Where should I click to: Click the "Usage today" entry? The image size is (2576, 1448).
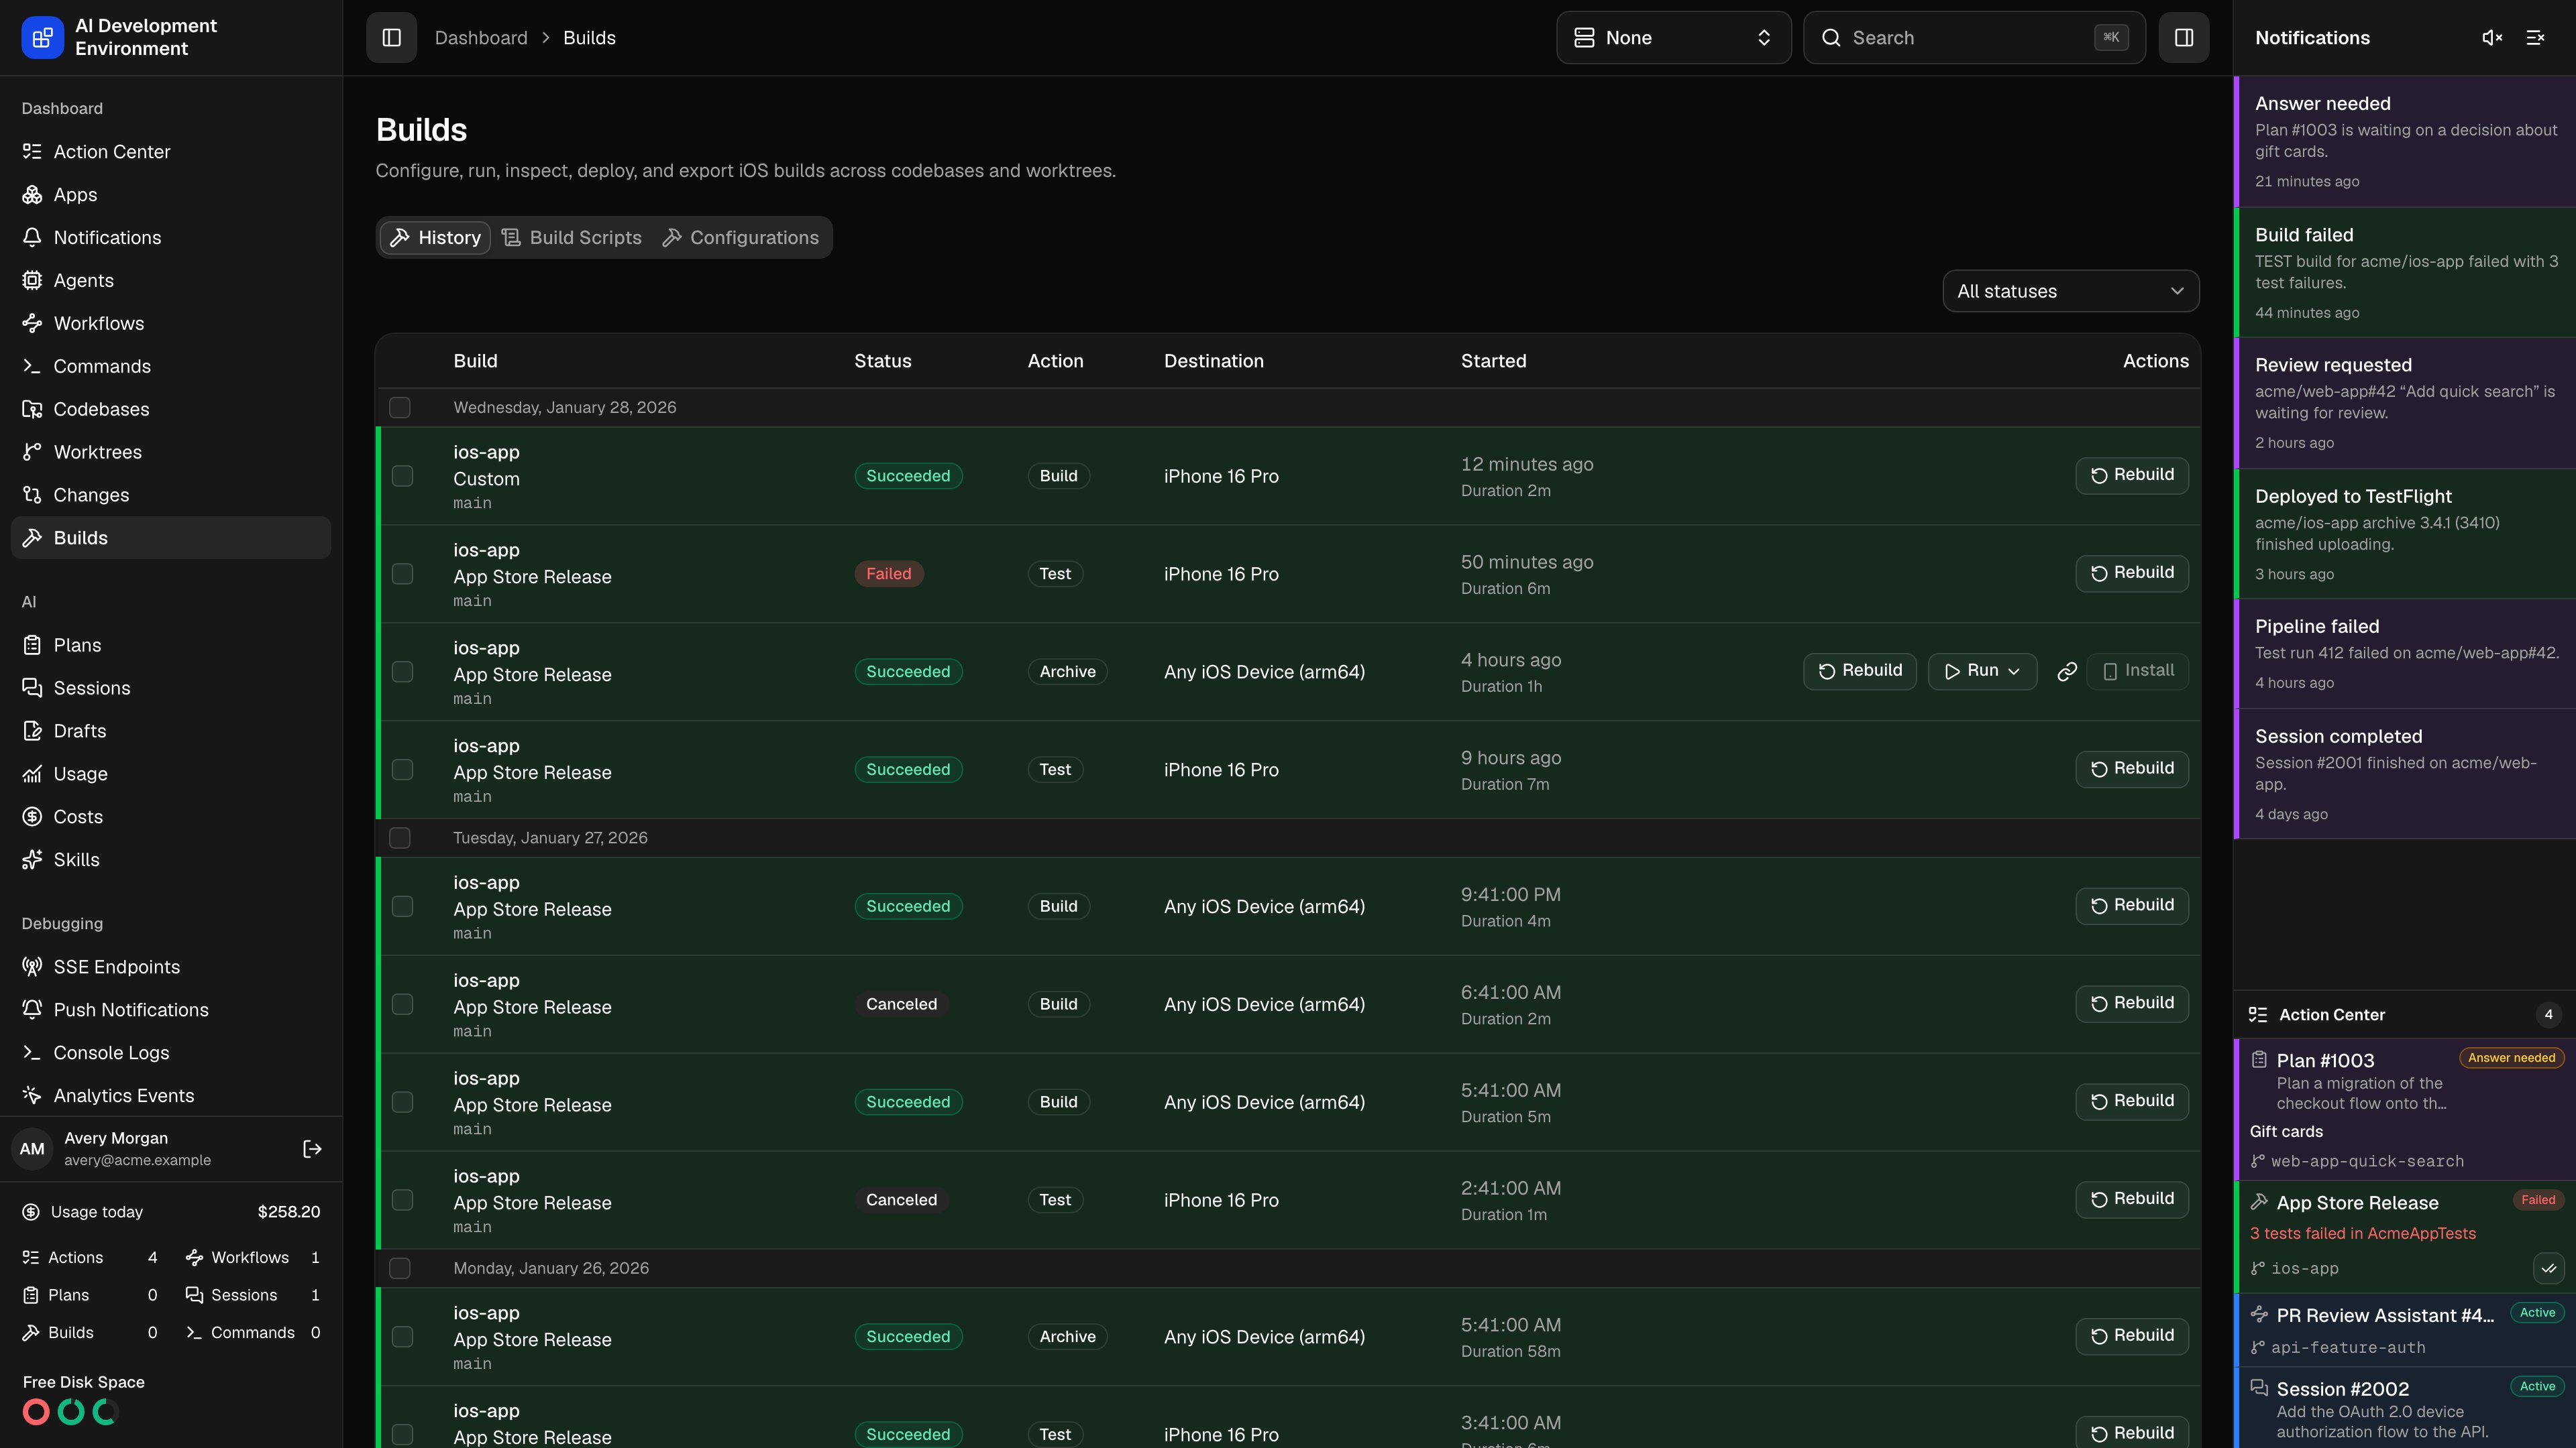pos(171,1212)
